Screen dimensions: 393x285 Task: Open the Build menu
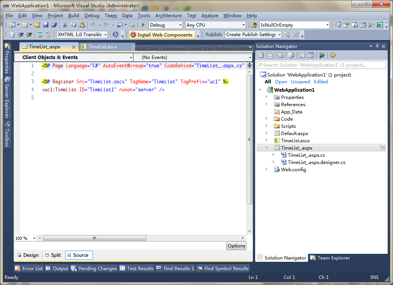click(73, 16)
